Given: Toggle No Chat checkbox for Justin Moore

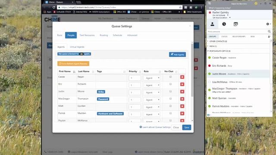Looking at the screenshot, I should 170,91.
